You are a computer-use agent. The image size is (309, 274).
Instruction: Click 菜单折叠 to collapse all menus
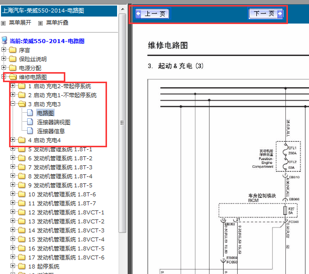(57, 23)
